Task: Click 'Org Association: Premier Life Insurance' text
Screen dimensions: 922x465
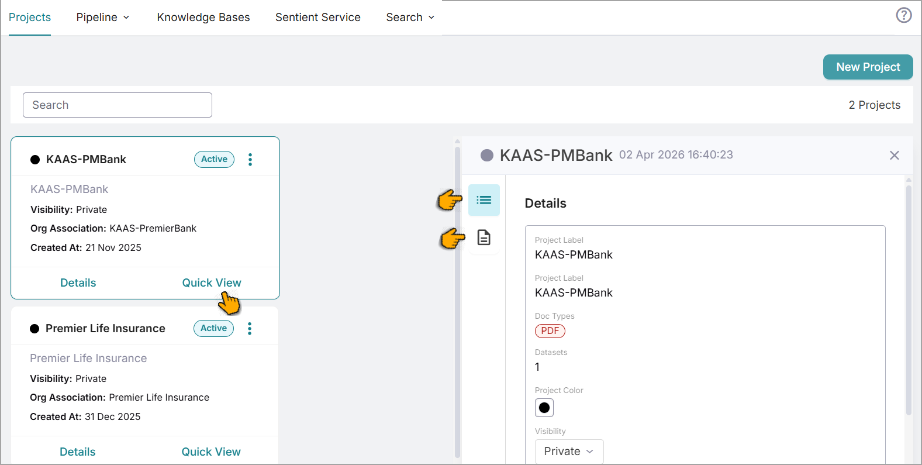Action: 120,398
